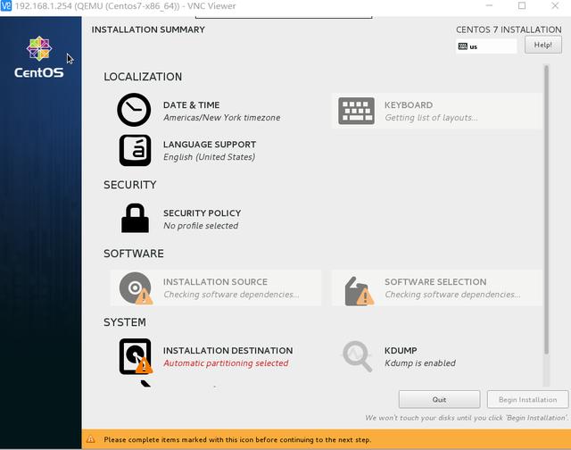Screen dimensions: 571x450
Task: Open Language Support character icon
Action: pos(135,150)
